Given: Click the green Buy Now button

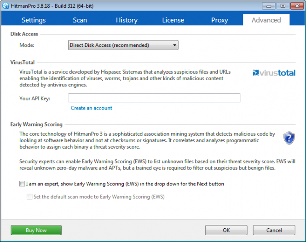Looking at the screenshot, I should coord(36,230).
